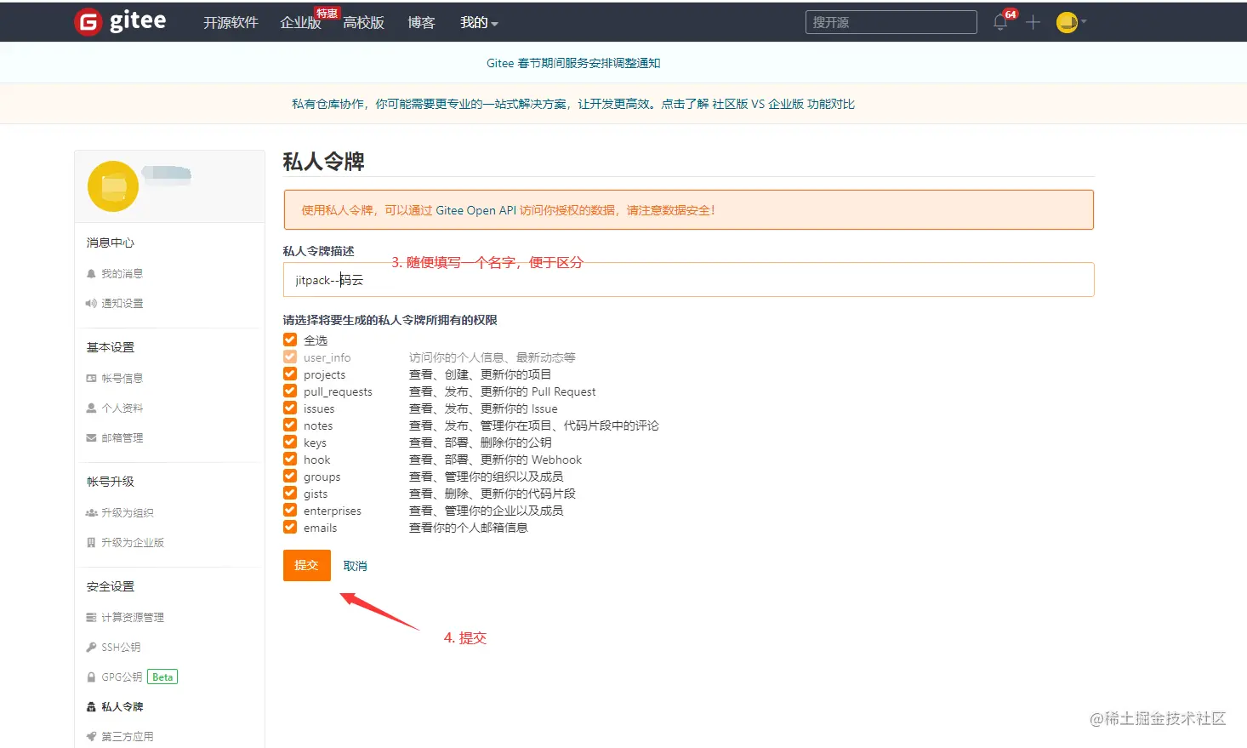Click the 升级为企业版 building icon

pos(91,543)
